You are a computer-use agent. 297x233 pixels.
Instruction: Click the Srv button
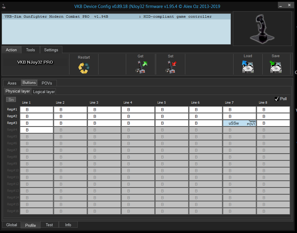coord(11,100)
